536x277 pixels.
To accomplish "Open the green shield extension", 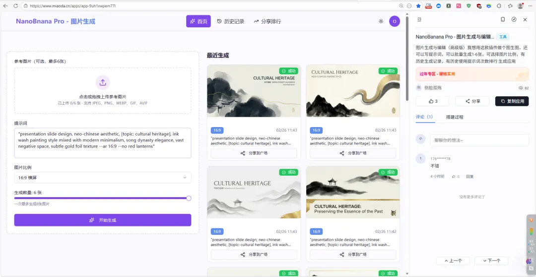I will tap(469, 6).
